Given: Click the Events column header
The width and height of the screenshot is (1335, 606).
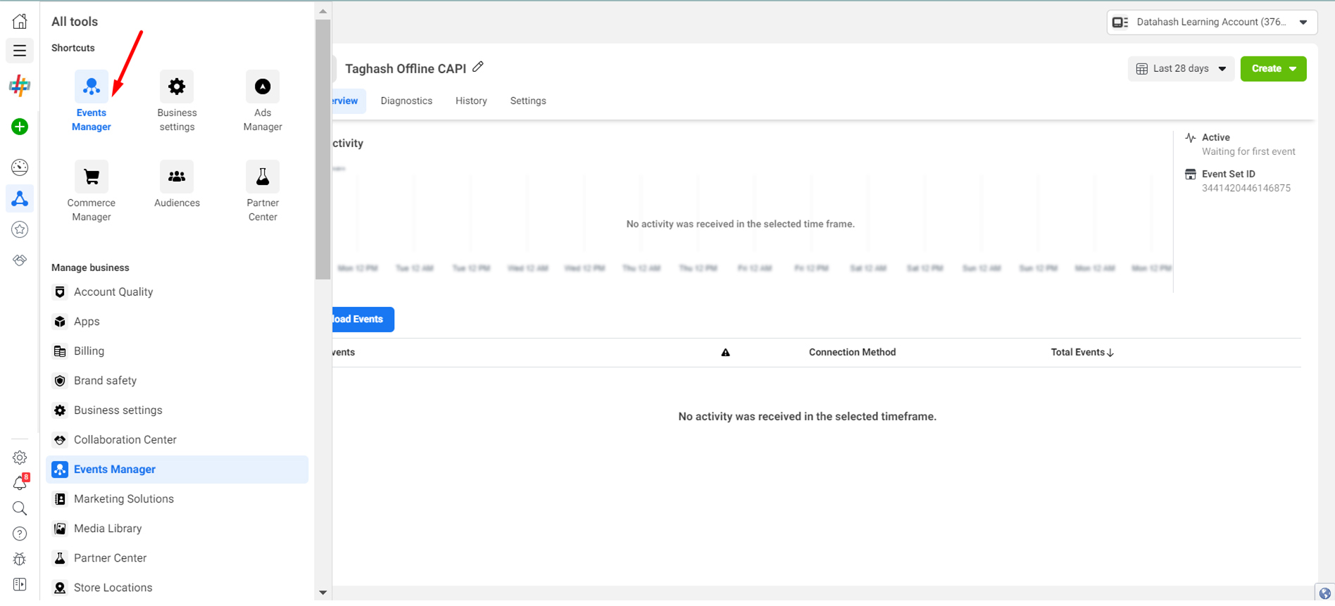Looking at the screenshot, I should click(x=344, y=353).
